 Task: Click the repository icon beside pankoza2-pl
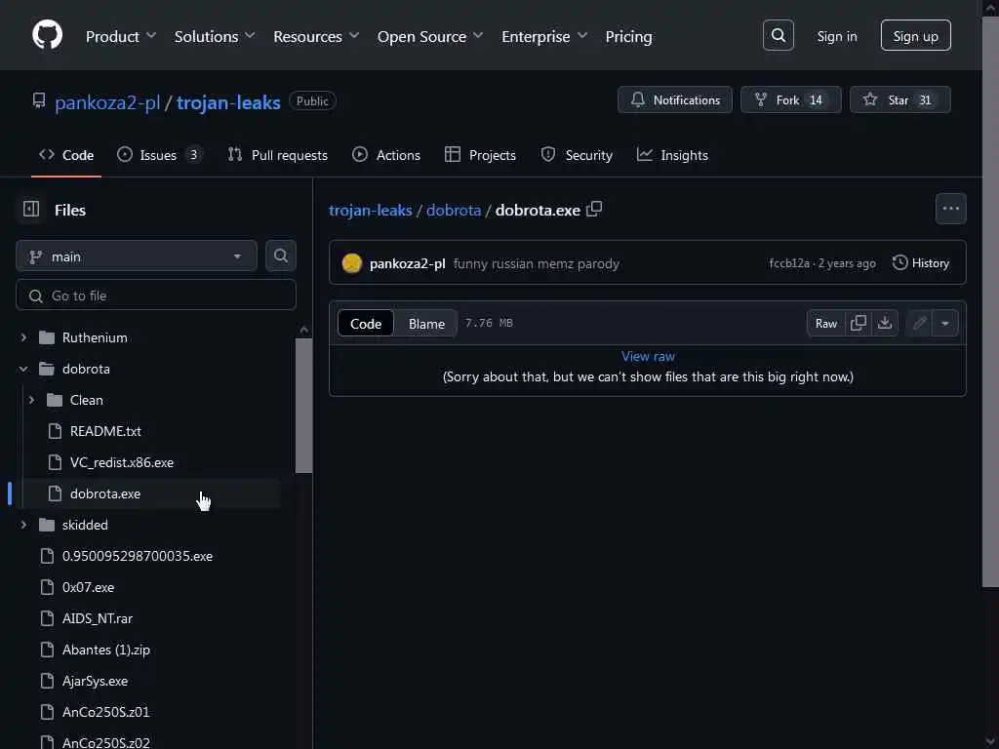pyautogui.click(x=39, y=101)
